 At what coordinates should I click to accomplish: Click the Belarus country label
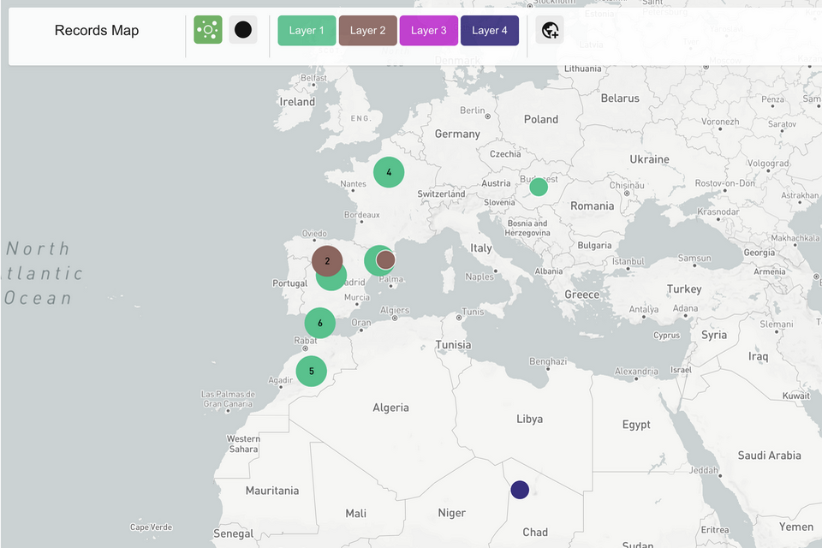point(620,98)
